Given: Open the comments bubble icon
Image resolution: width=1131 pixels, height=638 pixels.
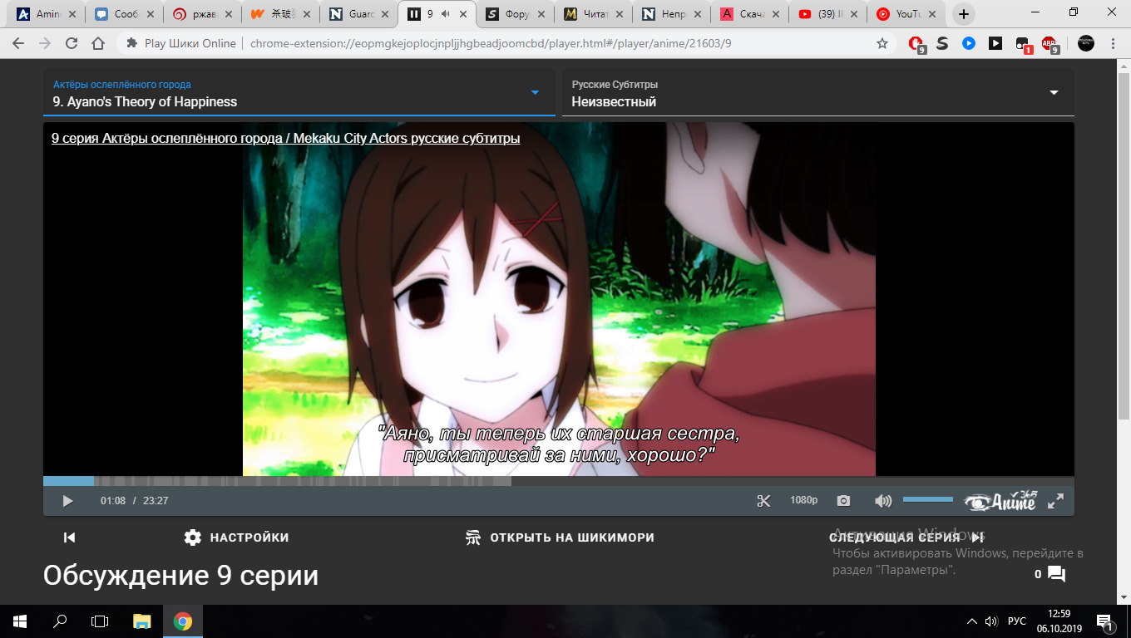Looking at the screenshot, I should click(x=1056, y=574).
